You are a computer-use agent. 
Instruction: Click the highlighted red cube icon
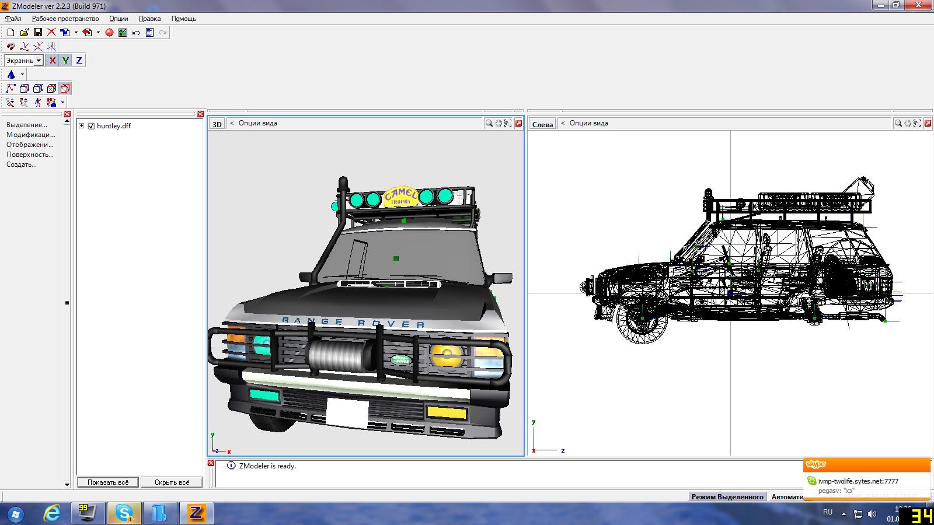pyautogui.click(x=65, y=88)
